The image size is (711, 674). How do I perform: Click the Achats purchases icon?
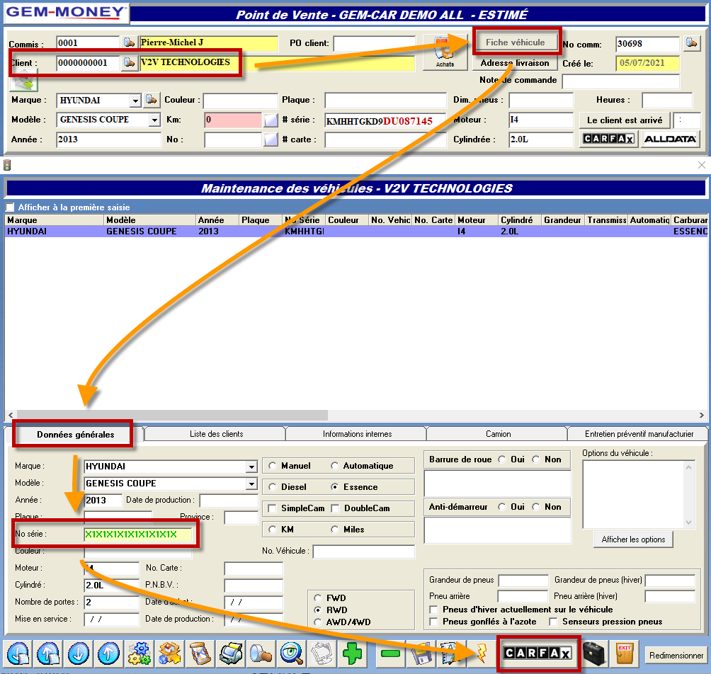(x=445, y=53)
